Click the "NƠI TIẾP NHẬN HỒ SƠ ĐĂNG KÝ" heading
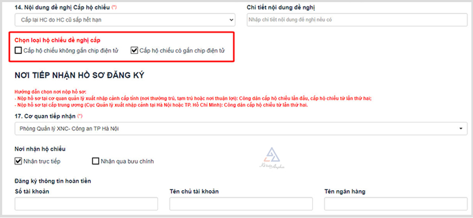Image resolution: width=473 pixels, height=218 pixels. [79, 75]
